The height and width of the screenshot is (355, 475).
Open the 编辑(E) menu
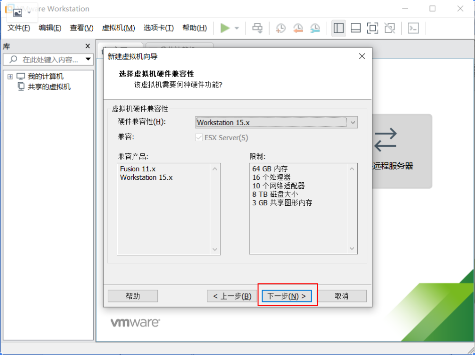coord(50,28)
